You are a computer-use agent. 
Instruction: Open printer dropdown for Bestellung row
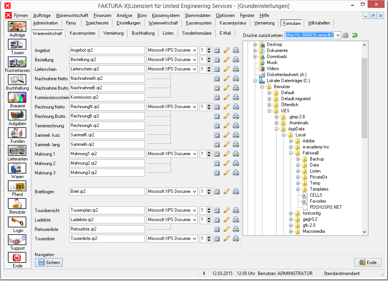tap(194, 60)
